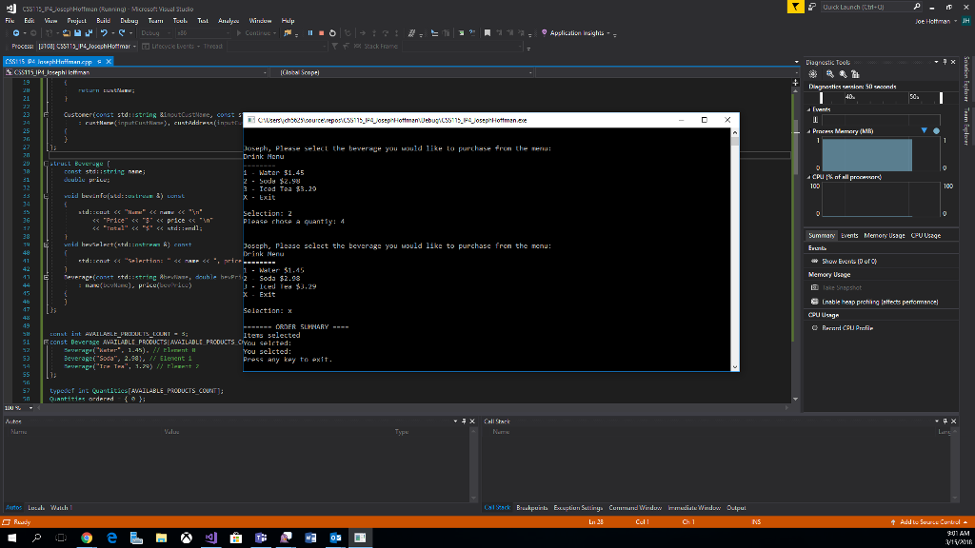
Task: Auto-hide pin on Diagnostic Tools panel
Action: point(945,62)
